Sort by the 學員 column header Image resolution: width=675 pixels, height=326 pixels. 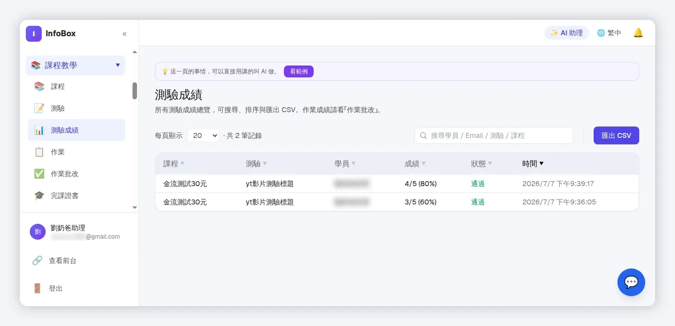click(345, 163)
